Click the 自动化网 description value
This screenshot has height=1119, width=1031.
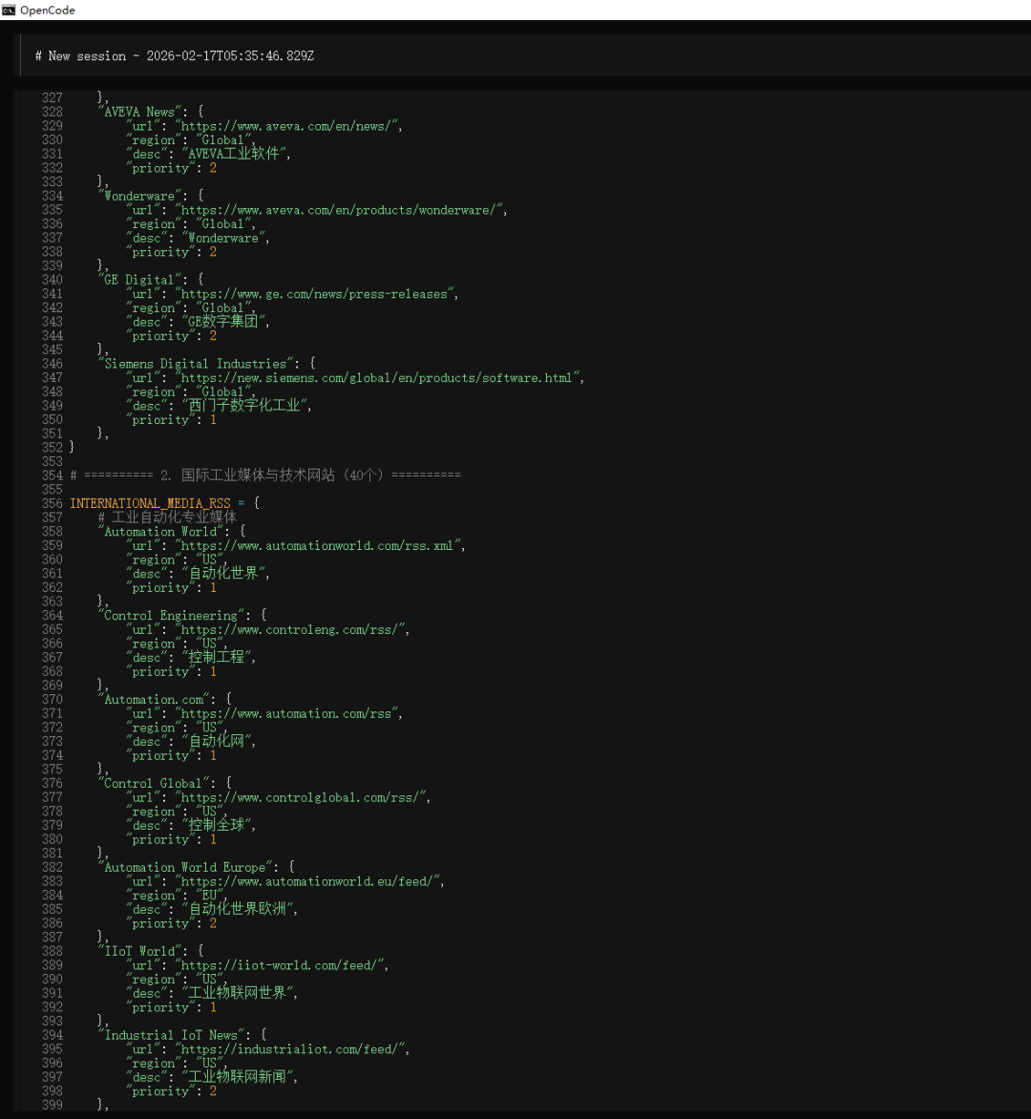(x=219, y=742)
